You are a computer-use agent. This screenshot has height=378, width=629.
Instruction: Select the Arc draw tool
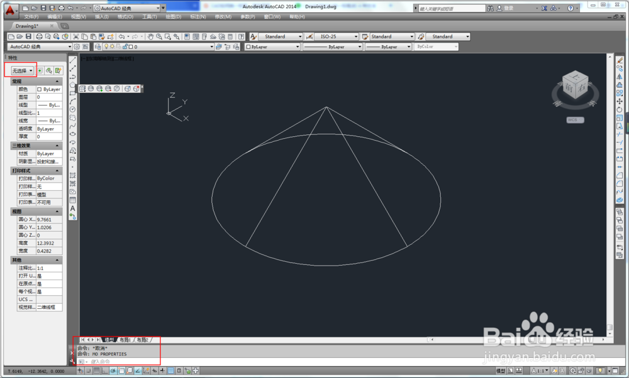(x=72, y=101)
